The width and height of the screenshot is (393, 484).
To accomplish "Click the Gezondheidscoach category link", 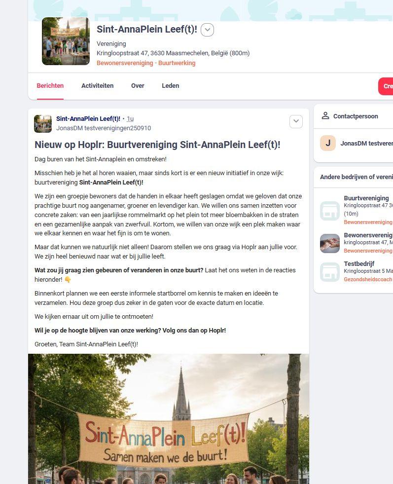I will coord(368,279).
